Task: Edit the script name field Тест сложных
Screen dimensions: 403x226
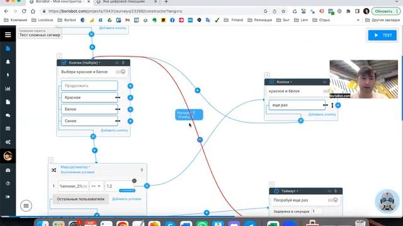Action: tap(40, 33)
